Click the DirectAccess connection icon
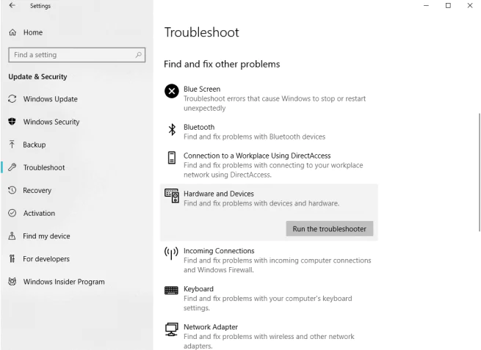The height and width of the screenshot is (350, 481). (172, 158)
